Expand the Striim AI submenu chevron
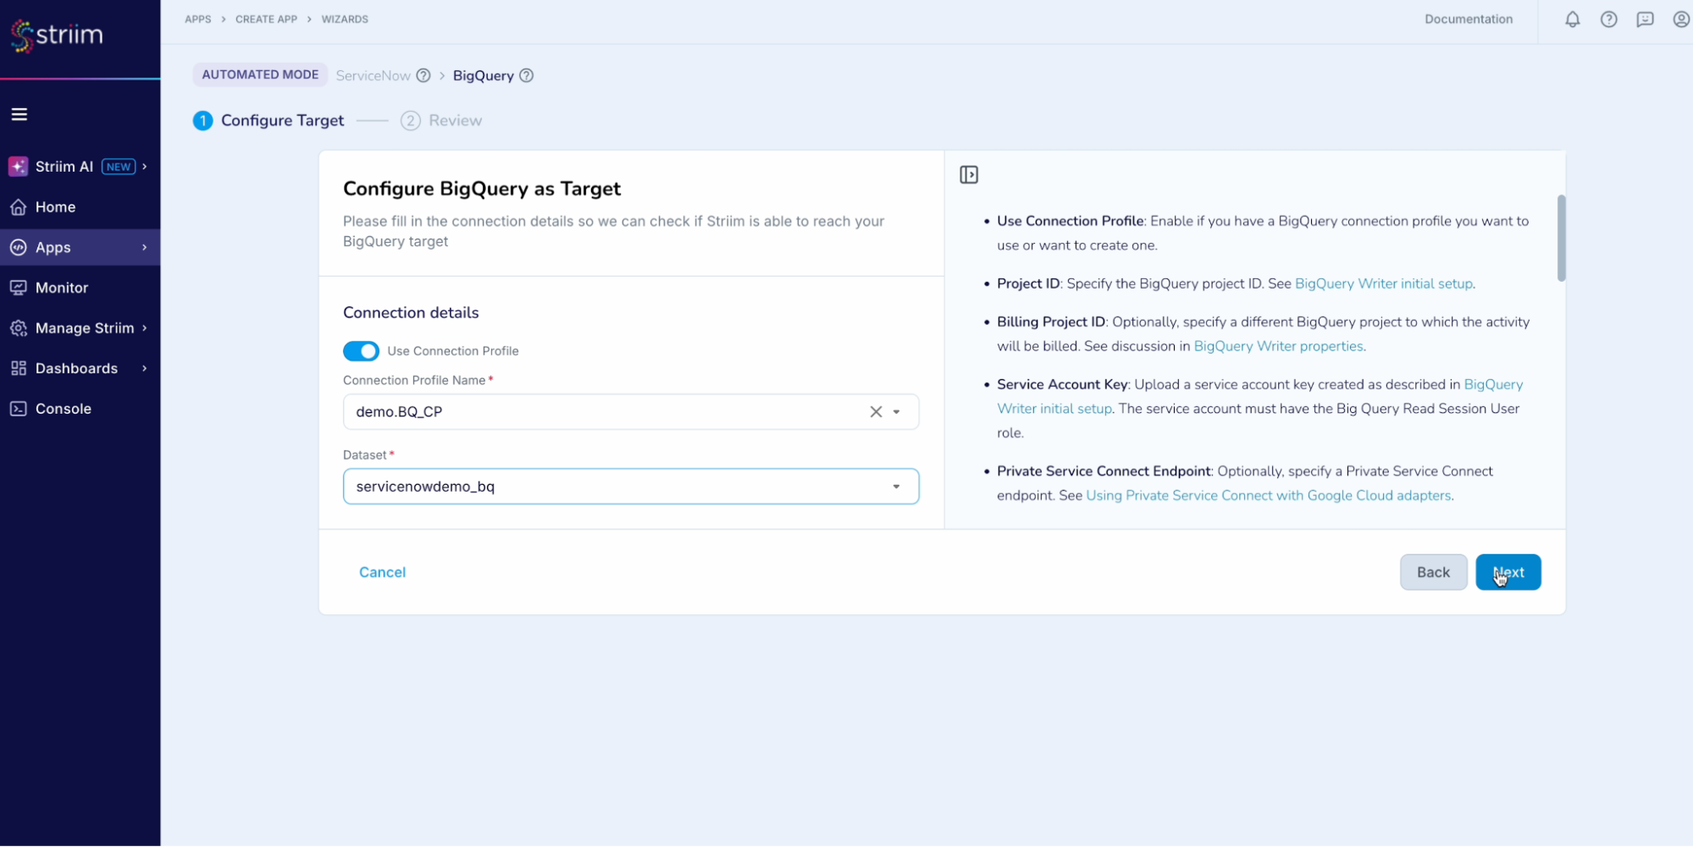This screenshot has height=847, width=1693. point(145,167)
